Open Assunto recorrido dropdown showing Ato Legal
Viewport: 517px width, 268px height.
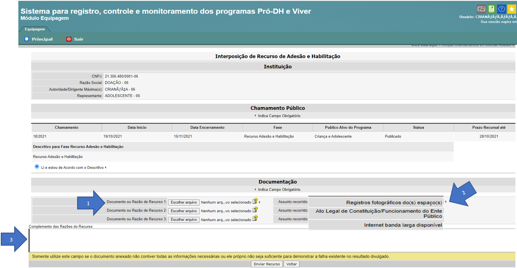tap(376, 213)
